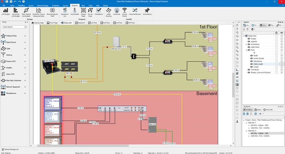Switch to the Part Info panel tab
The height and width of the screenshot is (154, 285).
coord(268,110)
